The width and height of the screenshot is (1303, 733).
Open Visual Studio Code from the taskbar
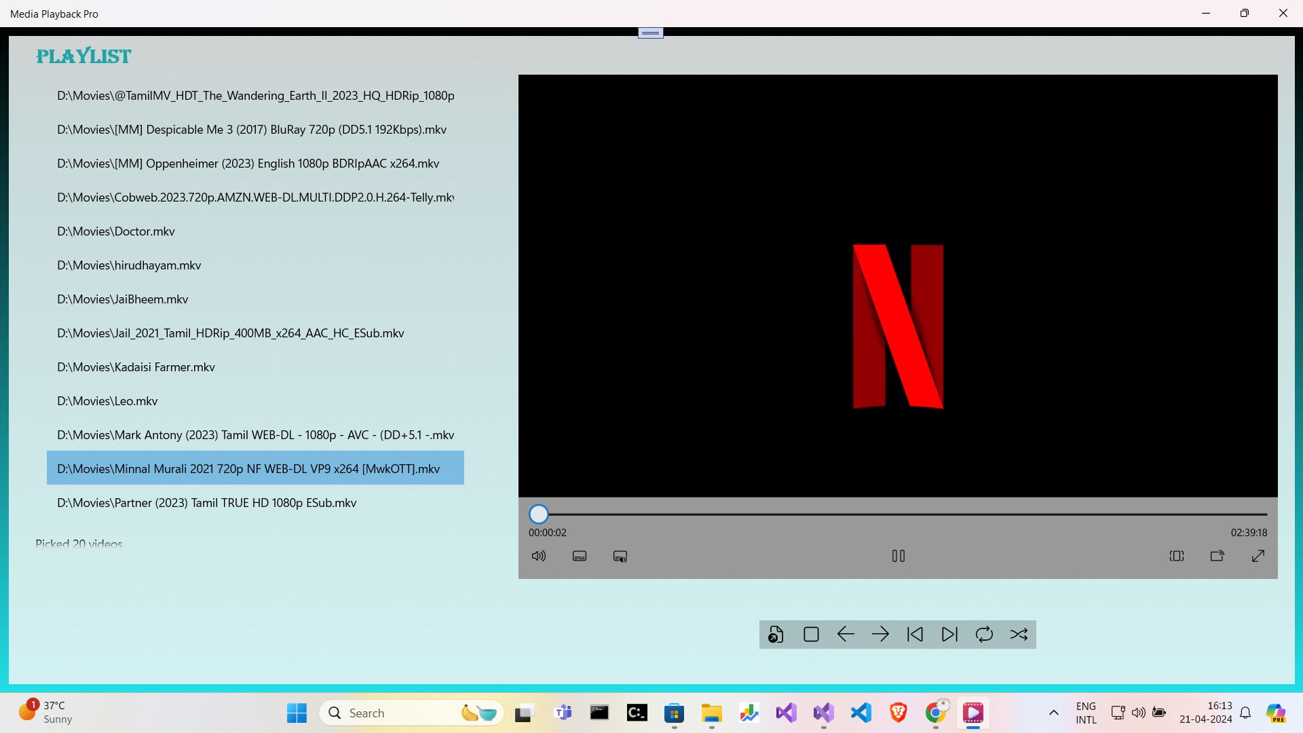[861, 713]
